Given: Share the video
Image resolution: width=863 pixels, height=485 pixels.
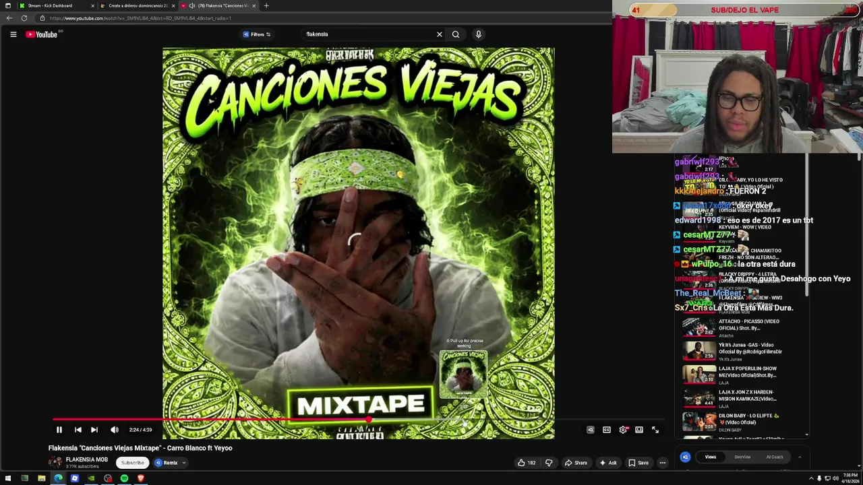Looking at the screenshot, I should click(576, 463).
